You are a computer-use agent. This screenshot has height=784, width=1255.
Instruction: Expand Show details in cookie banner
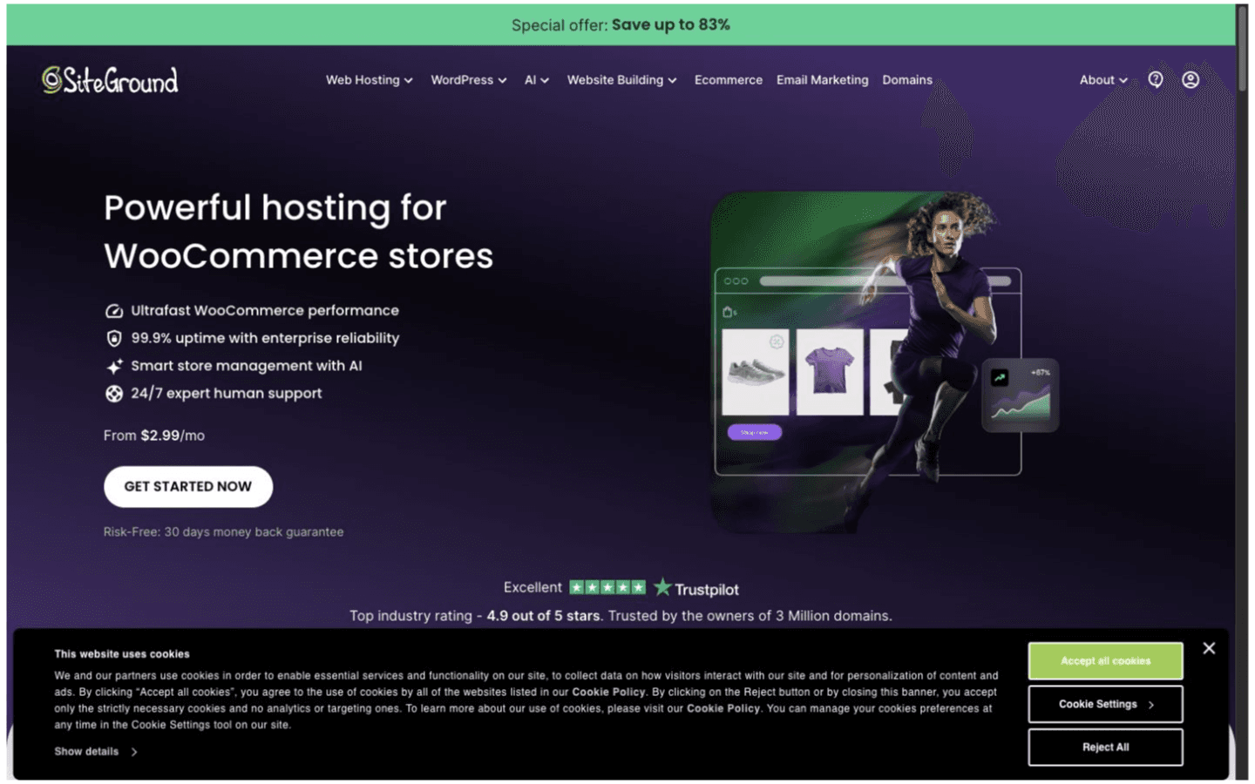[96, 752]
